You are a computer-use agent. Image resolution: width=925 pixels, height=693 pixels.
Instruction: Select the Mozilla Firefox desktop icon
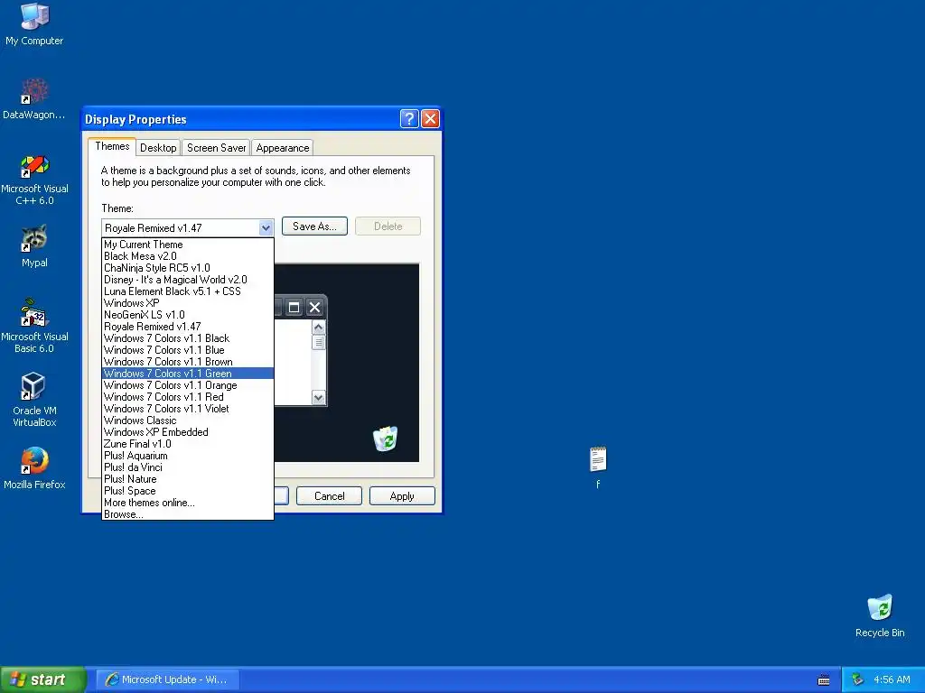(34, 468)
